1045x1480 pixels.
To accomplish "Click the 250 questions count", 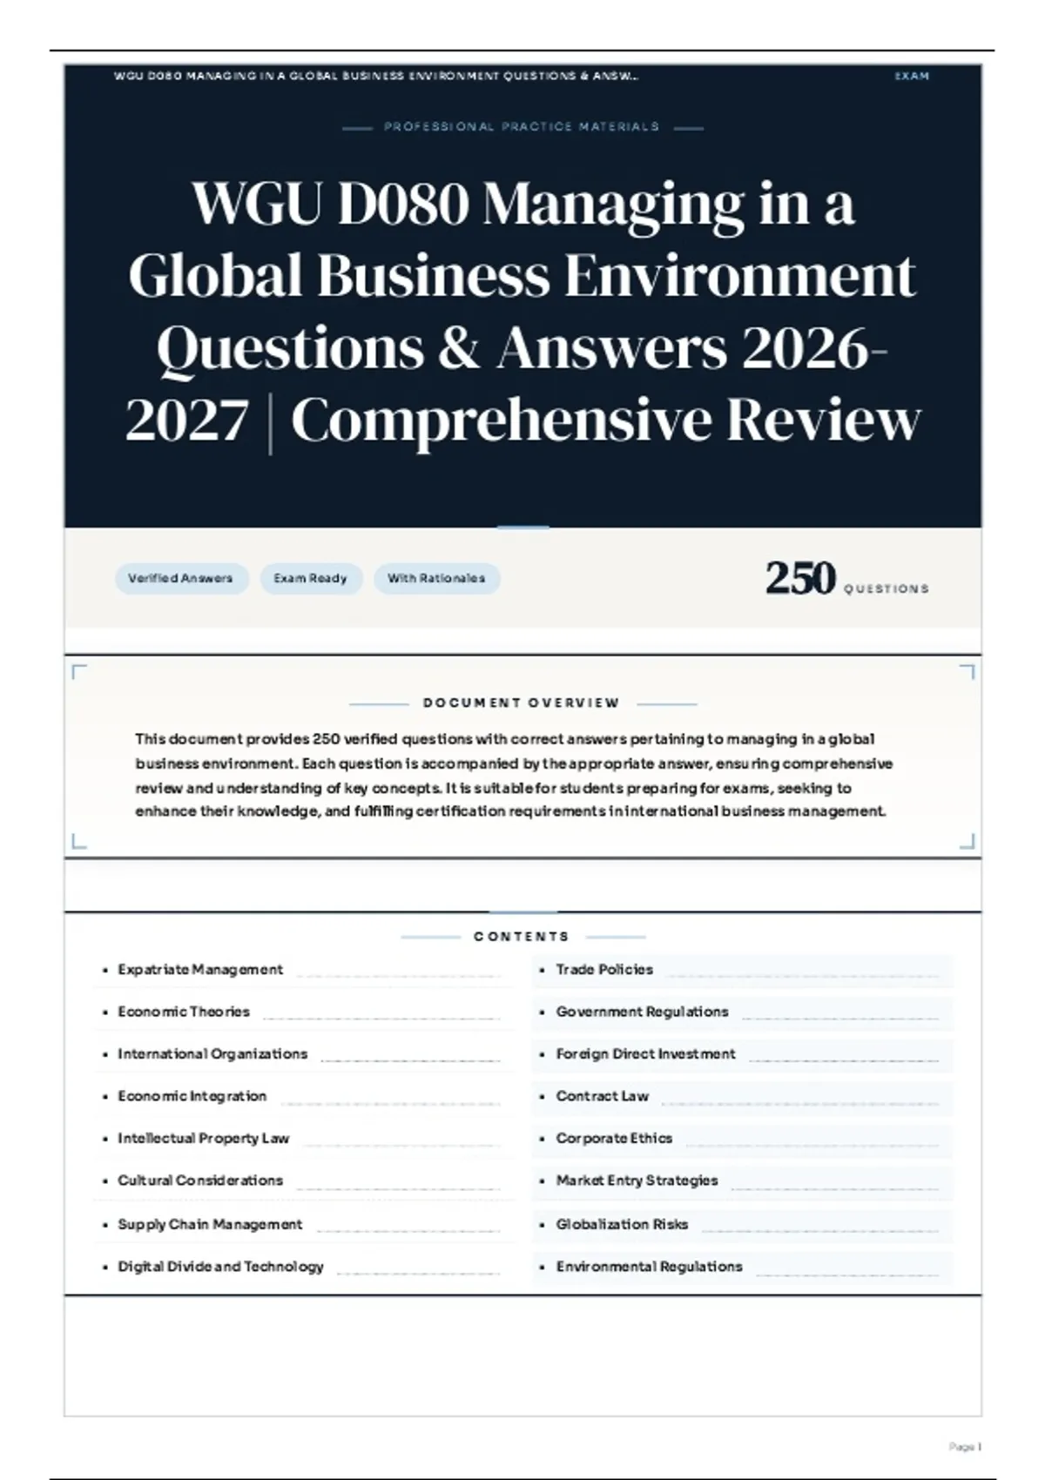I will click(847, 579).
